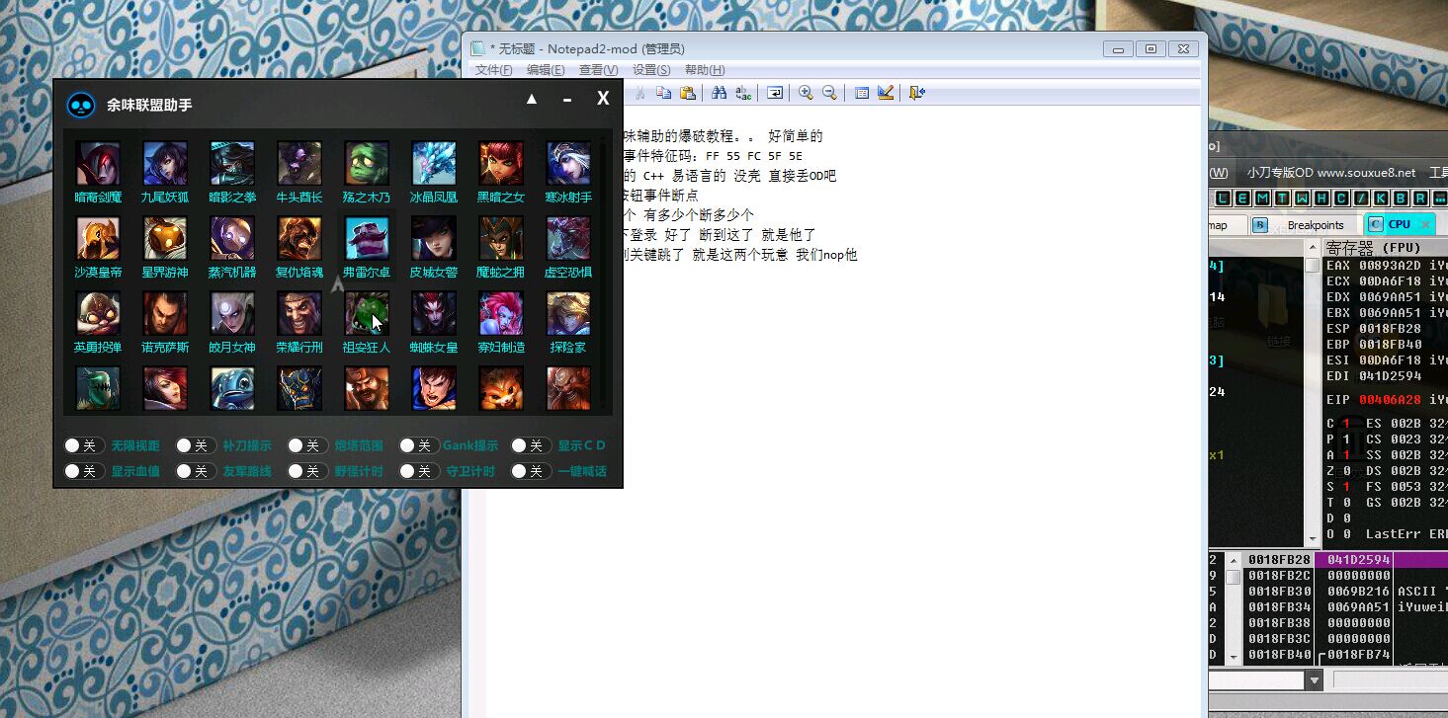
Task: Pick the 复仇焰魂 champion icon
Action: coord(299,238)
